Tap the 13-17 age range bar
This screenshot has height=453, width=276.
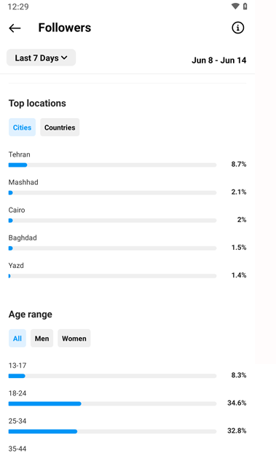point(112,376)
